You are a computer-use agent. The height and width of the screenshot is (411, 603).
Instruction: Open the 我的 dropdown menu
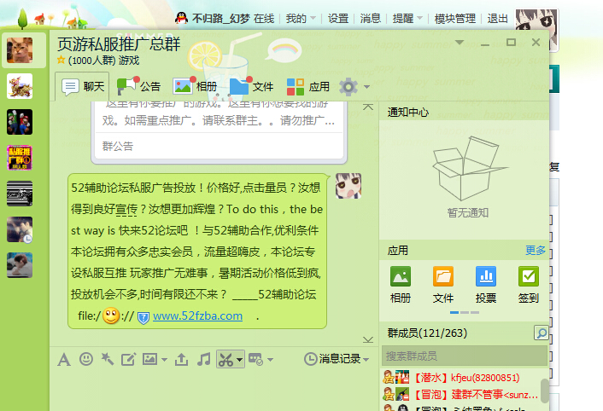point(301,18)
